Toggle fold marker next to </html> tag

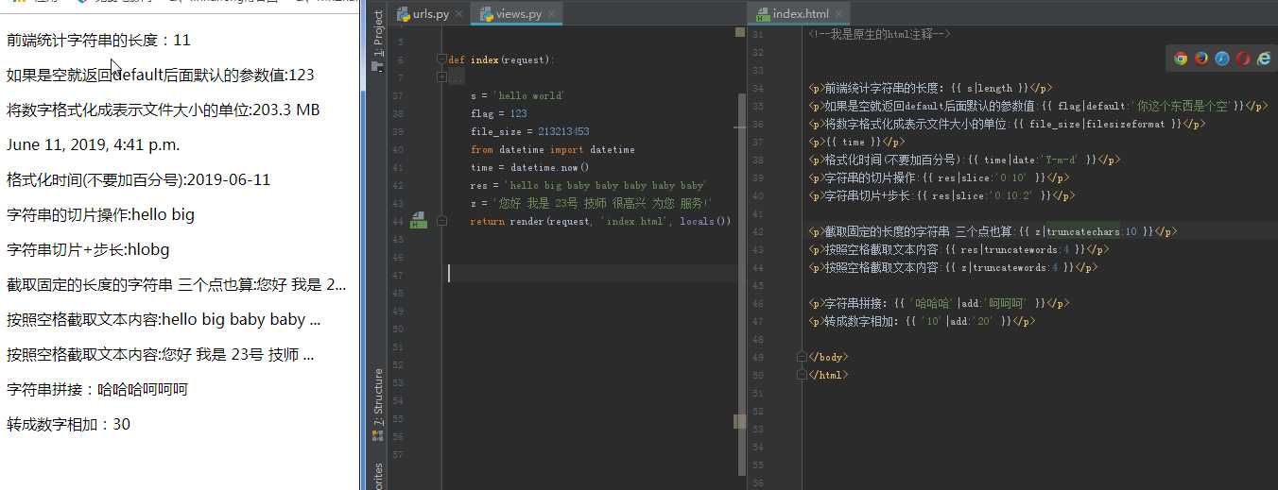click(x=802, y=375)
